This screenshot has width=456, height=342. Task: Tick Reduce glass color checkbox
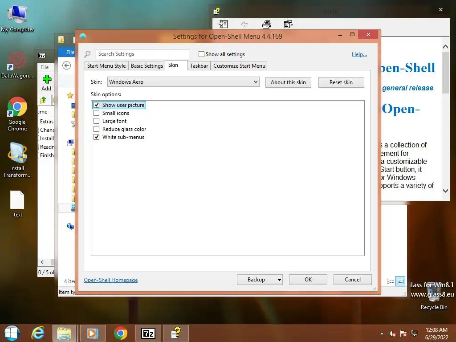(x=97, y=129)
